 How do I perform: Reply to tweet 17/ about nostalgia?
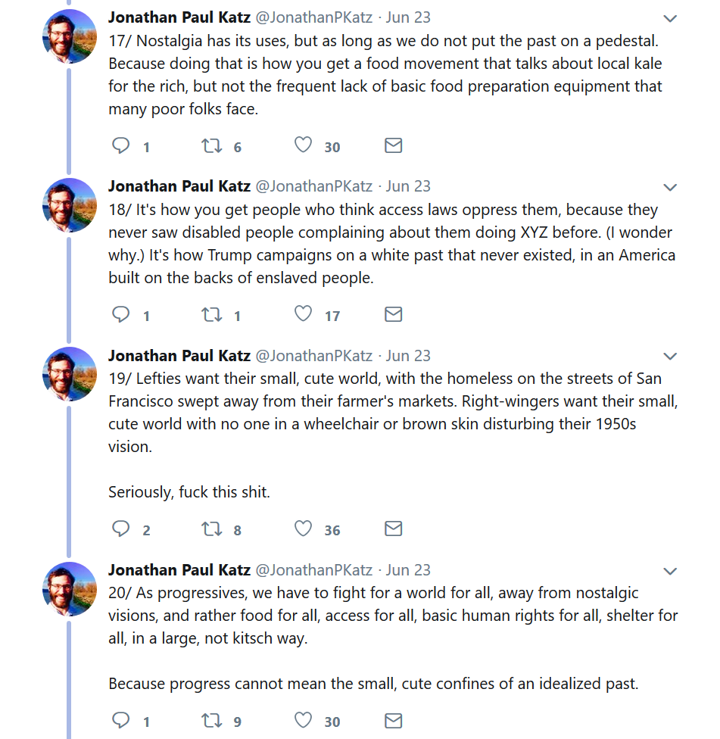tap(121, 145)
